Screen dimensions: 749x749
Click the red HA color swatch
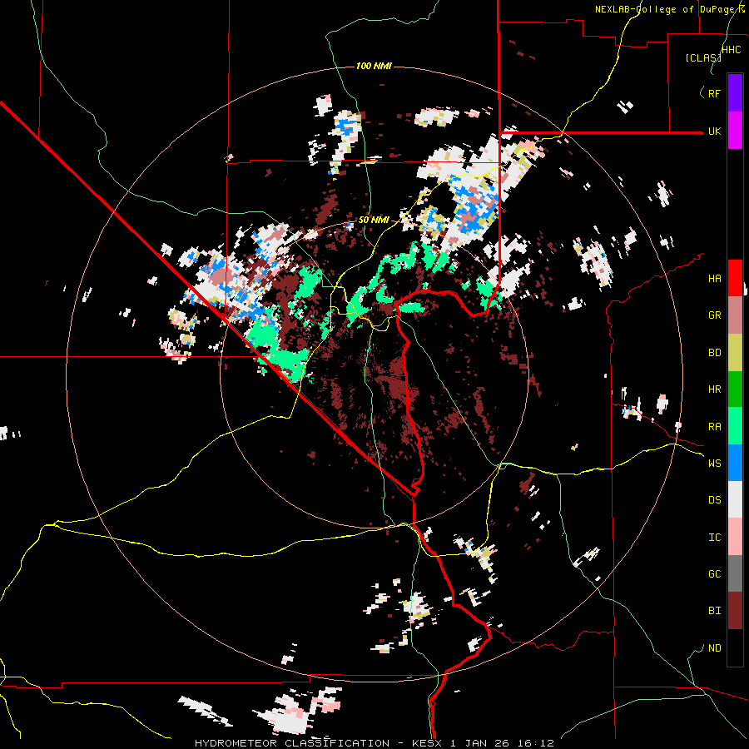[735, 278]
